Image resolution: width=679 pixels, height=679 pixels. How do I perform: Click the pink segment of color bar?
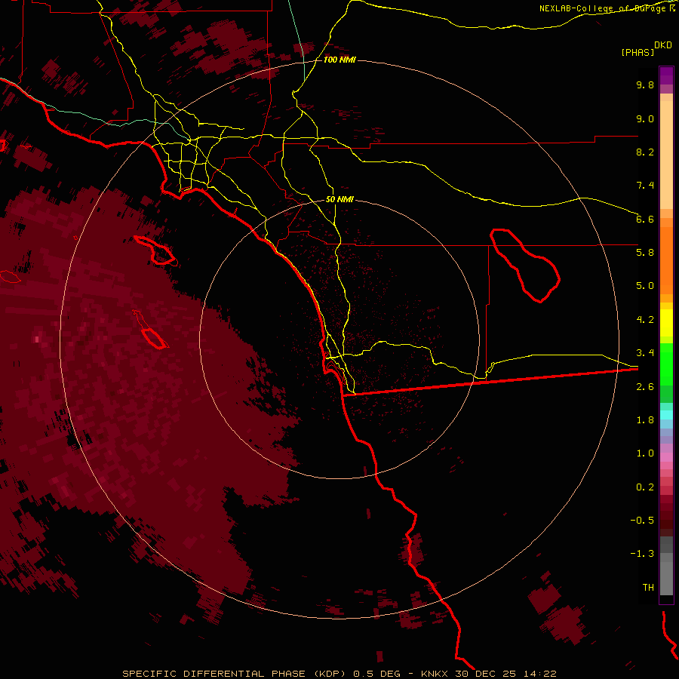coord(666,457)
